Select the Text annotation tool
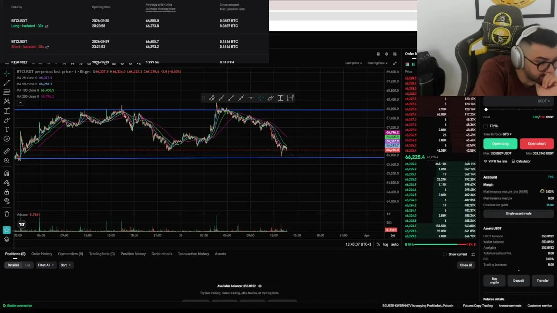The height and width of the screenshot is (313, 557). point(7,130)
